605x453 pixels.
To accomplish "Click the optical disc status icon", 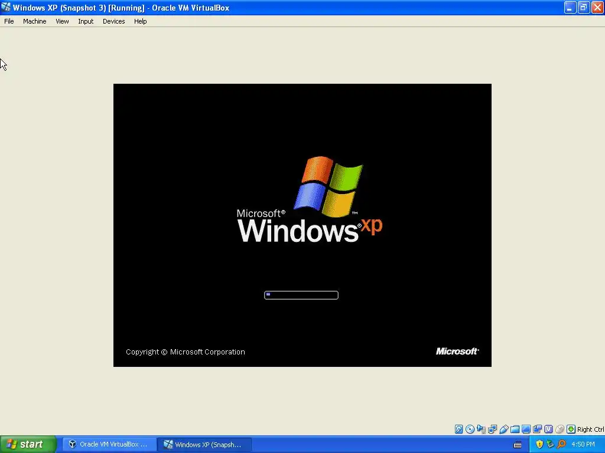I will pos(470,429).
